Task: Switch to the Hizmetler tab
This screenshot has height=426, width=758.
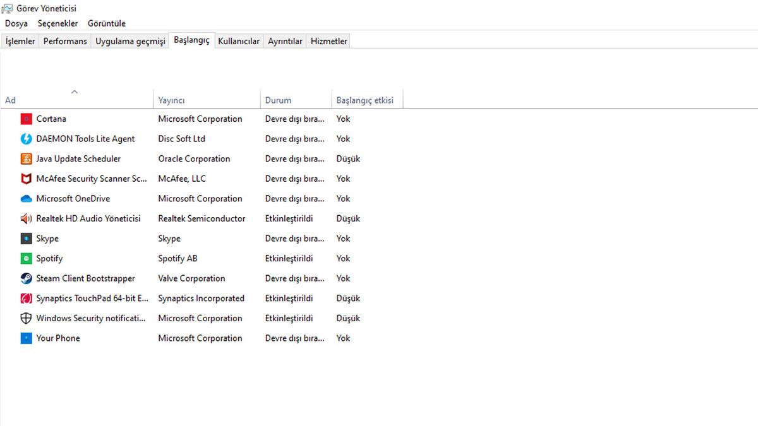Action: tap(328, 40)
